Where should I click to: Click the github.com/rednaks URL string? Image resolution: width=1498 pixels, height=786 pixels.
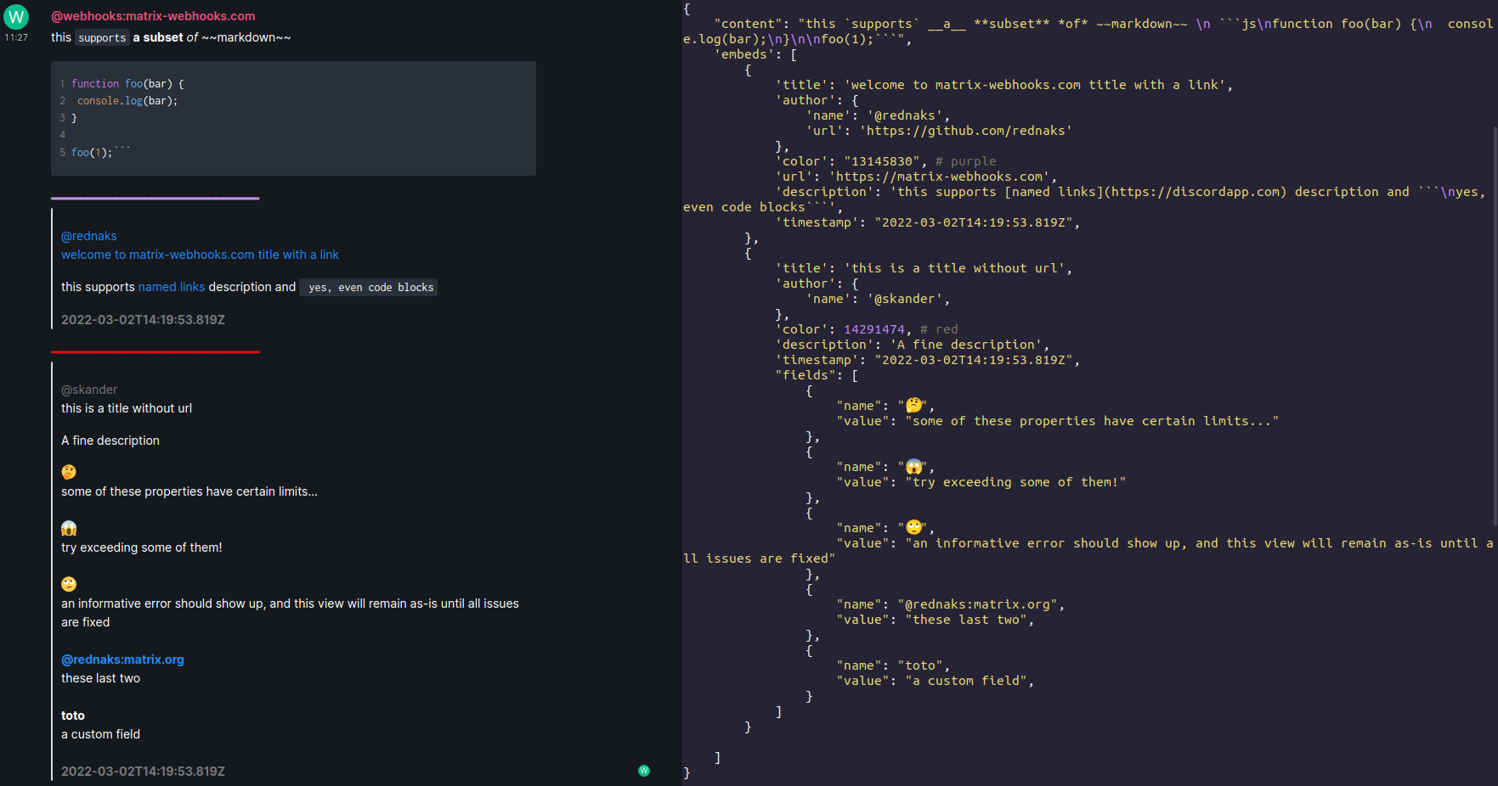pyautogui.click(x=966, y=131)
